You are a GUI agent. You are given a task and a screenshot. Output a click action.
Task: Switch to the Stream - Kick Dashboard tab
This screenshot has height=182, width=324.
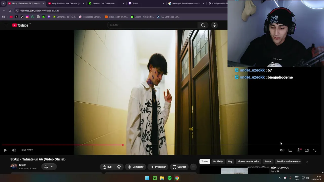106,4
